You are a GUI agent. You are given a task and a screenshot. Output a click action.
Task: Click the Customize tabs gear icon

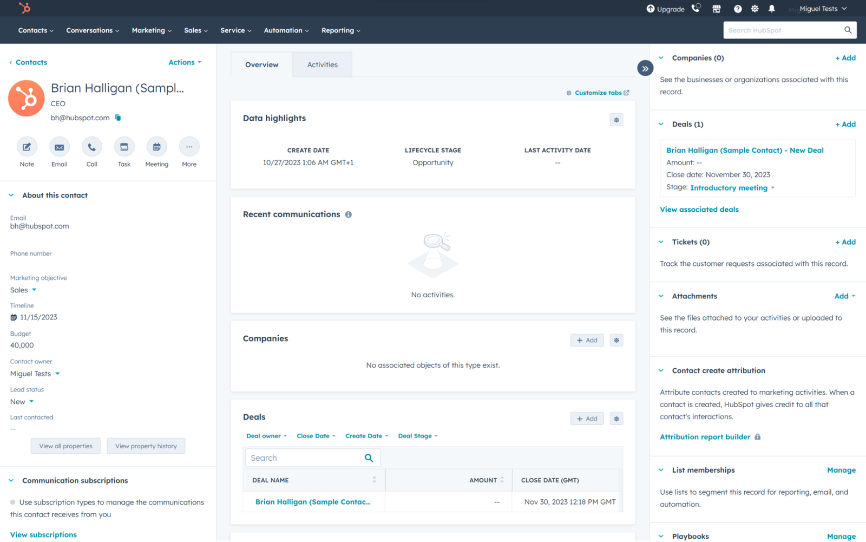pyautogui.click(x=568, y=93)
